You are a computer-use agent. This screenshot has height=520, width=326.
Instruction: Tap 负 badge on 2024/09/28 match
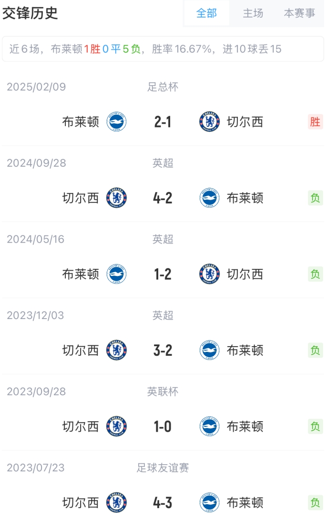[x=315, y=198]
